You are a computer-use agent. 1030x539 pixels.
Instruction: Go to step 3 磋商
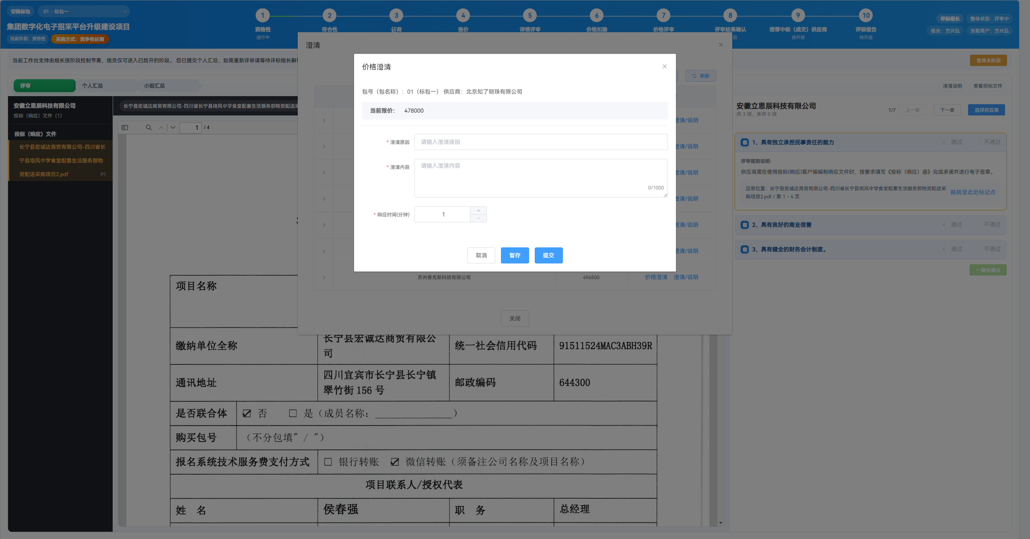coord(396,16)
